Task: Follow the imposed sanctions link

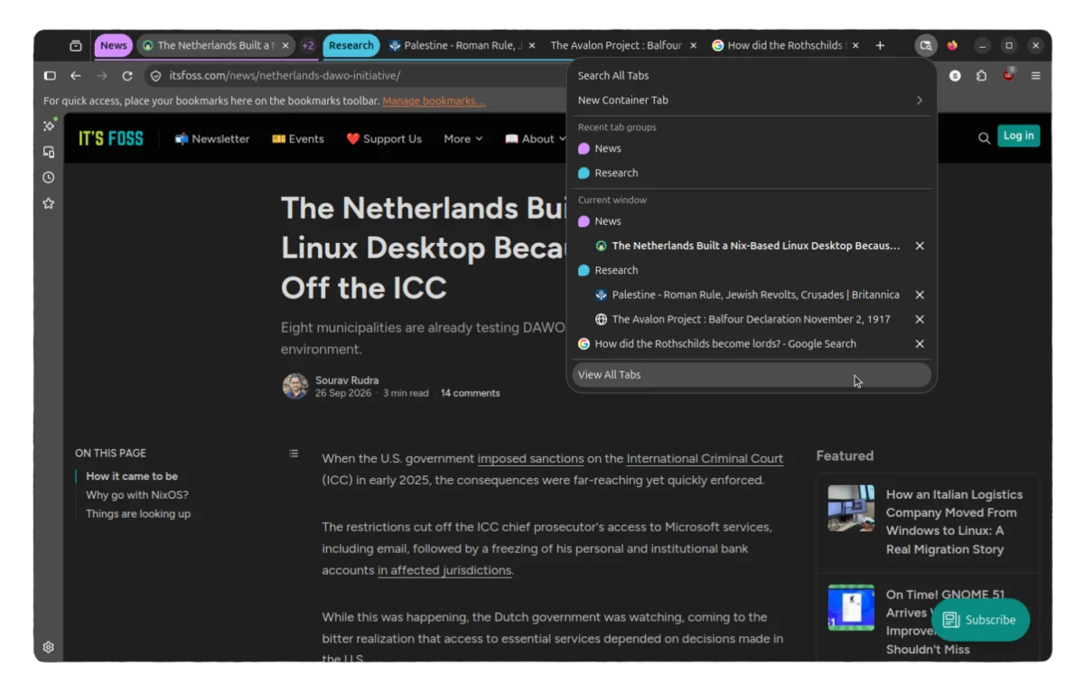Action: click(x=530, y=459)
